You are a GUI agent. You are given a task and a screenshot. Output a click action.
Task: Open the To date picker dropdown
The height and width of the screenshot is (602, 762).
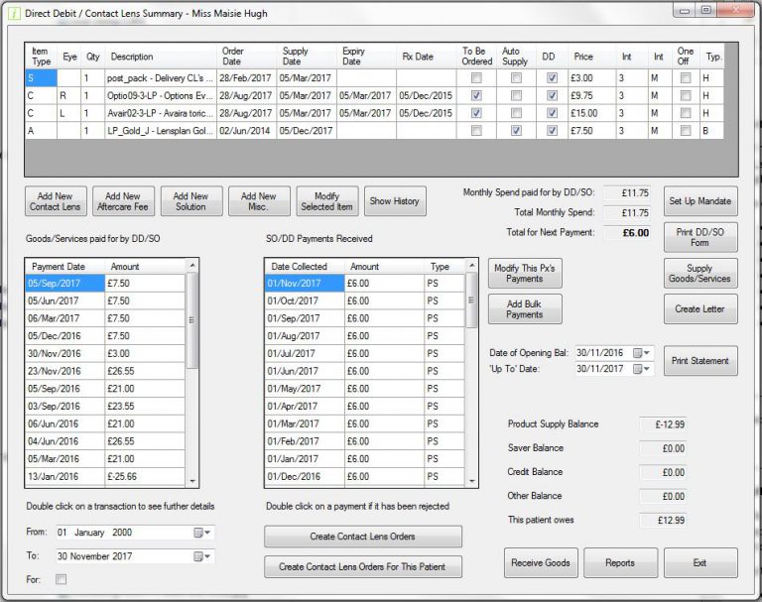pyautogui.click(x=202, y=556)
